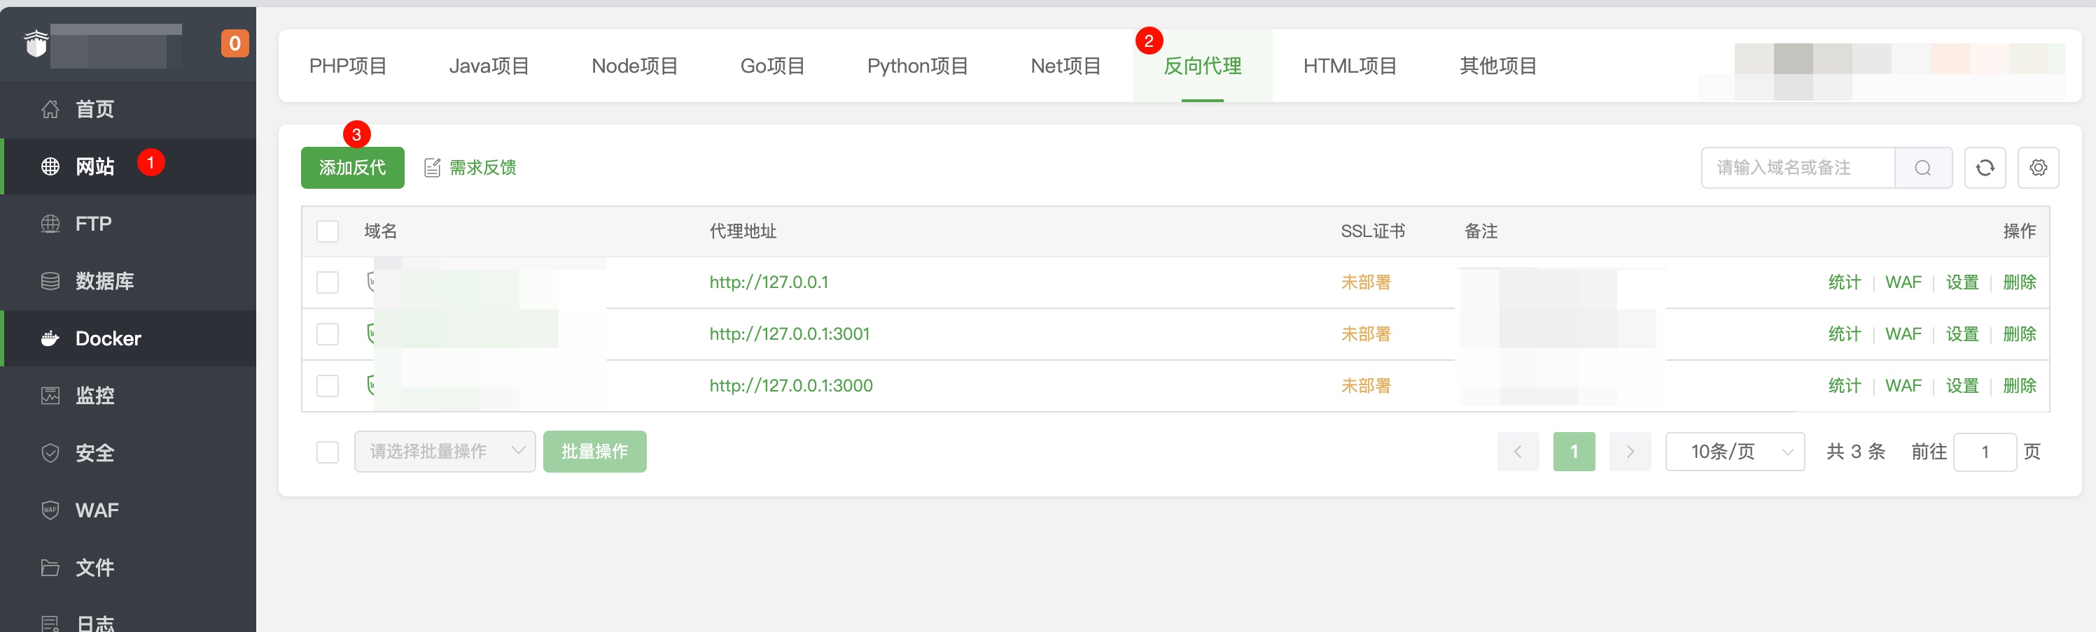The height and width of the screenshot is (632, 2096).
Task: Check the row for http://127.0.0.1:3001
Action: click(x=327, y=334)
